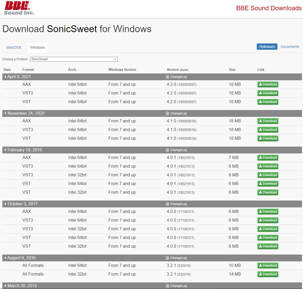Download the AAX 4.0.0 release

click(268, 211)
